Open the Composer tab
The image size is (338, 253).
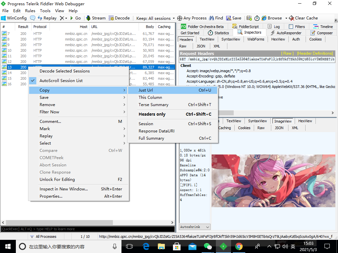[x=321, y=33]
